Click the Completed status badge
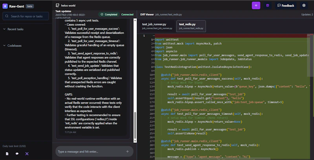Viewport: 314px width, 160px height. [x=109, y=14]
